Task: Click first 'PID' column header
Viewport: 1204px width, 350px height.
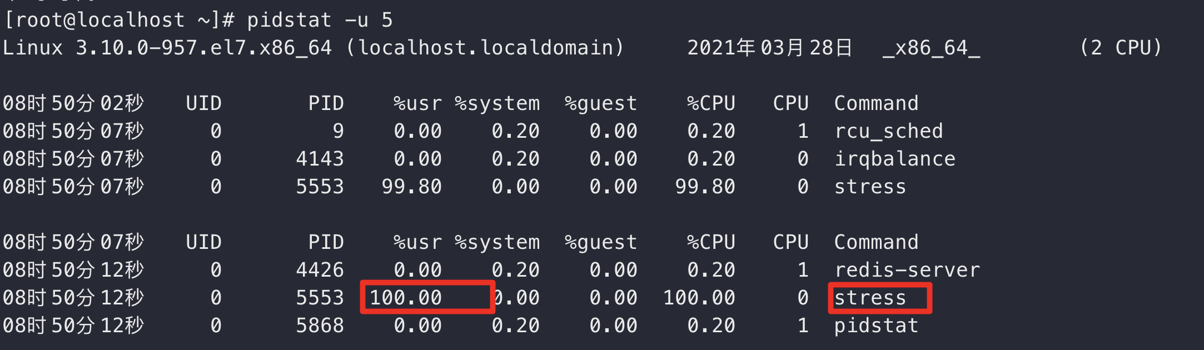Action: click(326, 104)
